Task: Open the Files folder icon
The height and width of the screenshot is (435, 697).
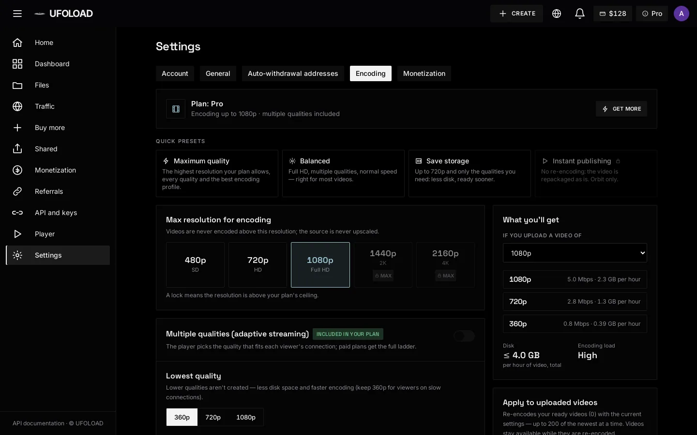Action: pyautogui.click(x=17, y=85)
